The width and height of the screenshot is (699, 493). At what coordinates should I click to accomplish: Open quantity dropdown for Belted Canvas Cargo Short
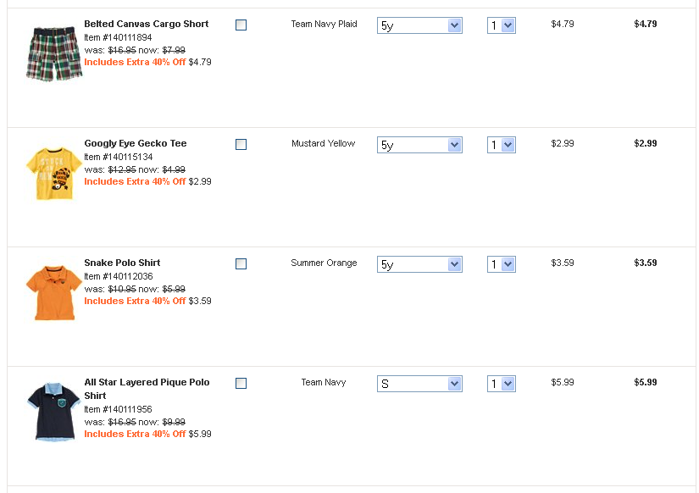502,26
